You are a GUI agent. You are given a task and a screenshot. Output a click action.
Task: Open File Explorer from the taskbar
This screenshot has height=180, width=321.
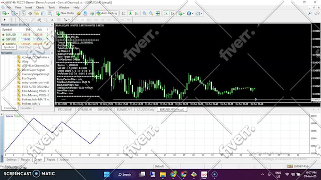163,174
